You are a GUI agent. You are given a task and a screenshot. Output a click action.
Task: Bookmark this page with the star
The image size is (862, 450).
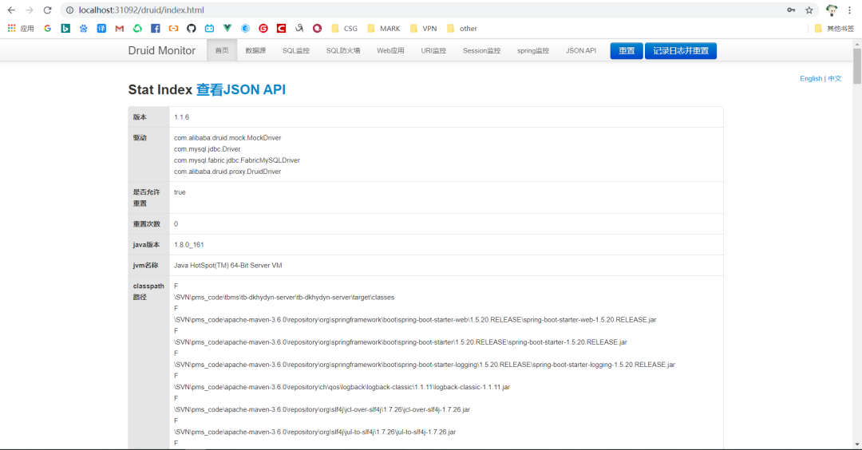point(809,10)
